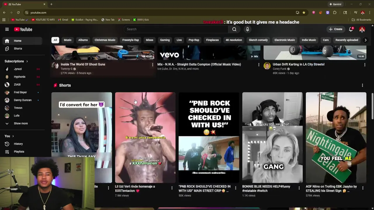Open options for Lil Uzi Vert short
The image size is (374, 210).
pyautogui.click(x=172, y=188)
